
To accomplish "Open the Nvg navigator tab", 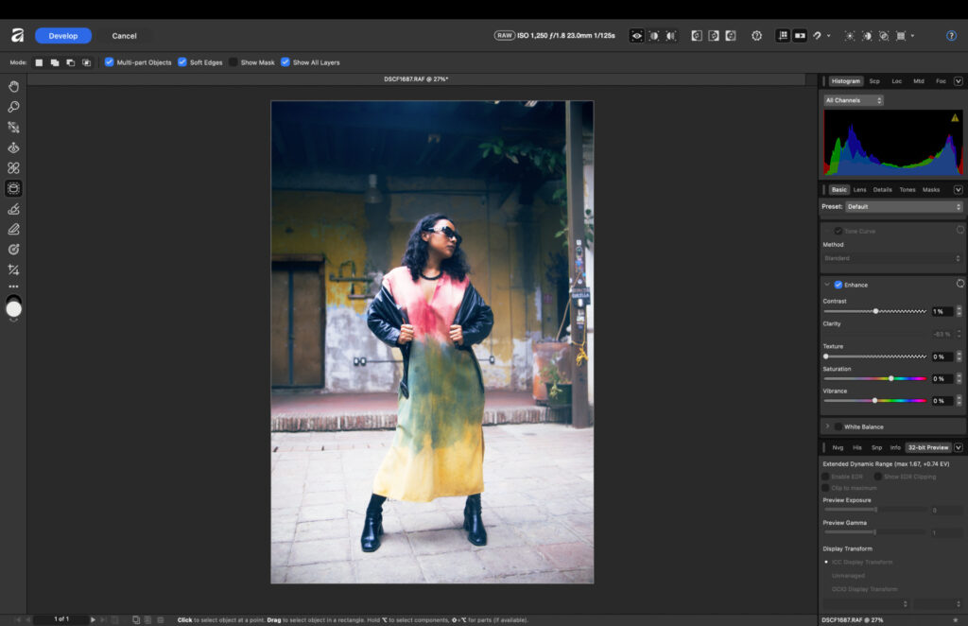I will point(838,447).
